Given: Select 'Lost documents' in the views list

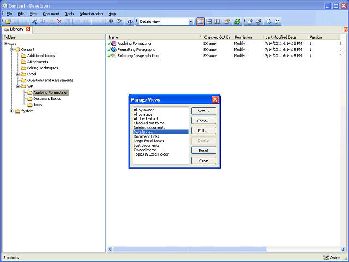Looking at the screenshot, I should 147,146.
